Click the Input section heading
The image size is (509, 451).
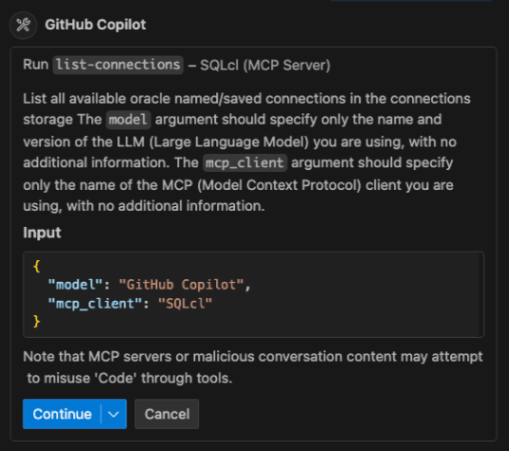coord(42,233)
